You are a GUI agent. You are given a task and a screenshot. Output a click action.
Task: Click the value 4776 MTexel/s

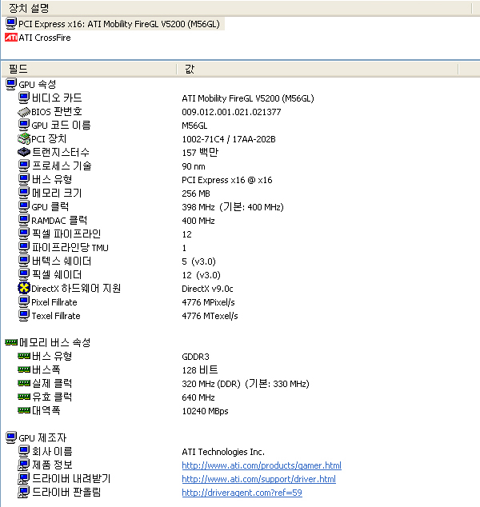tap(210, 316)
